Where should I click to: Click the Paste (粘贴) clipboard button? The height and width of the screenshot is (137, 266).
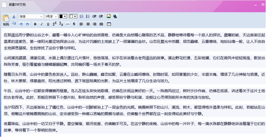(x=6, y=20)
